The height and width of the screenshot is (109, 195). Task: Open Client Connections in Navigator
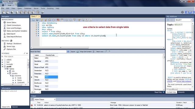14,25
